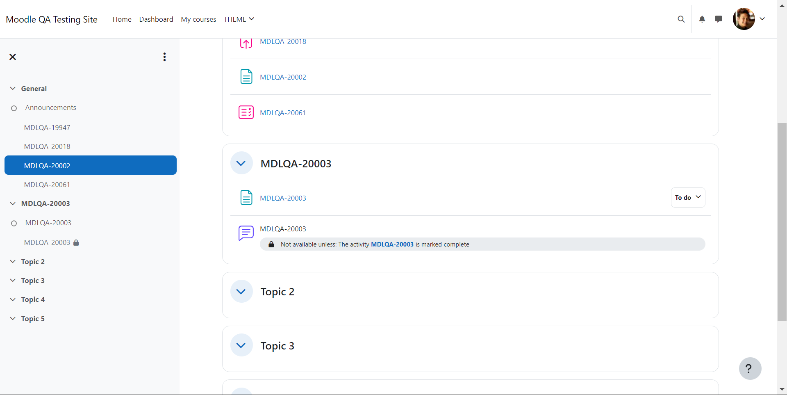The width and height of the screenshot is (787, 395).
Task: Toggle the messaging drawer speech bubble icon
Action: pos(719,19)
